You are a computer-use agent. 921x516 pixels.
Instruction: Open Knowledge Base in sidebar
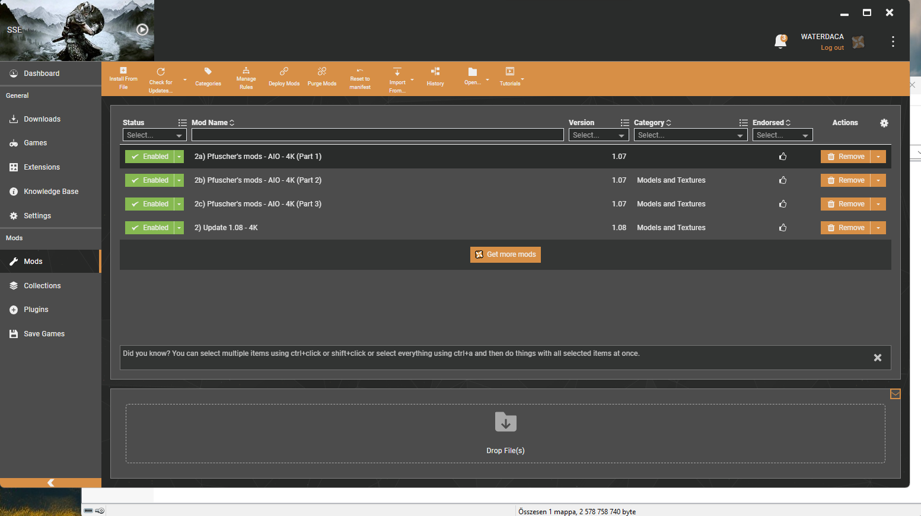tap(50, 192)
